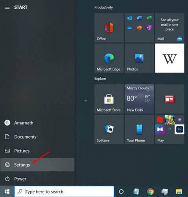Expand the tile group with the chevron arrow

[x=86, y=101]
